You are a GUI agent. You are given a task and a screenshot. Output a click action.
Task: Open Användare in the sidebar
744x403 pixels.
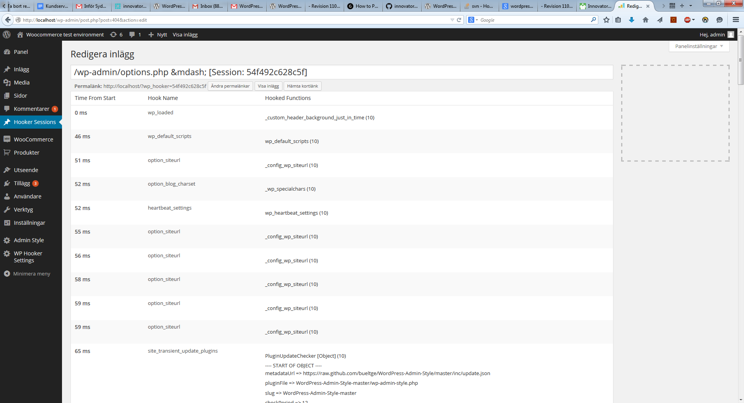31,196
